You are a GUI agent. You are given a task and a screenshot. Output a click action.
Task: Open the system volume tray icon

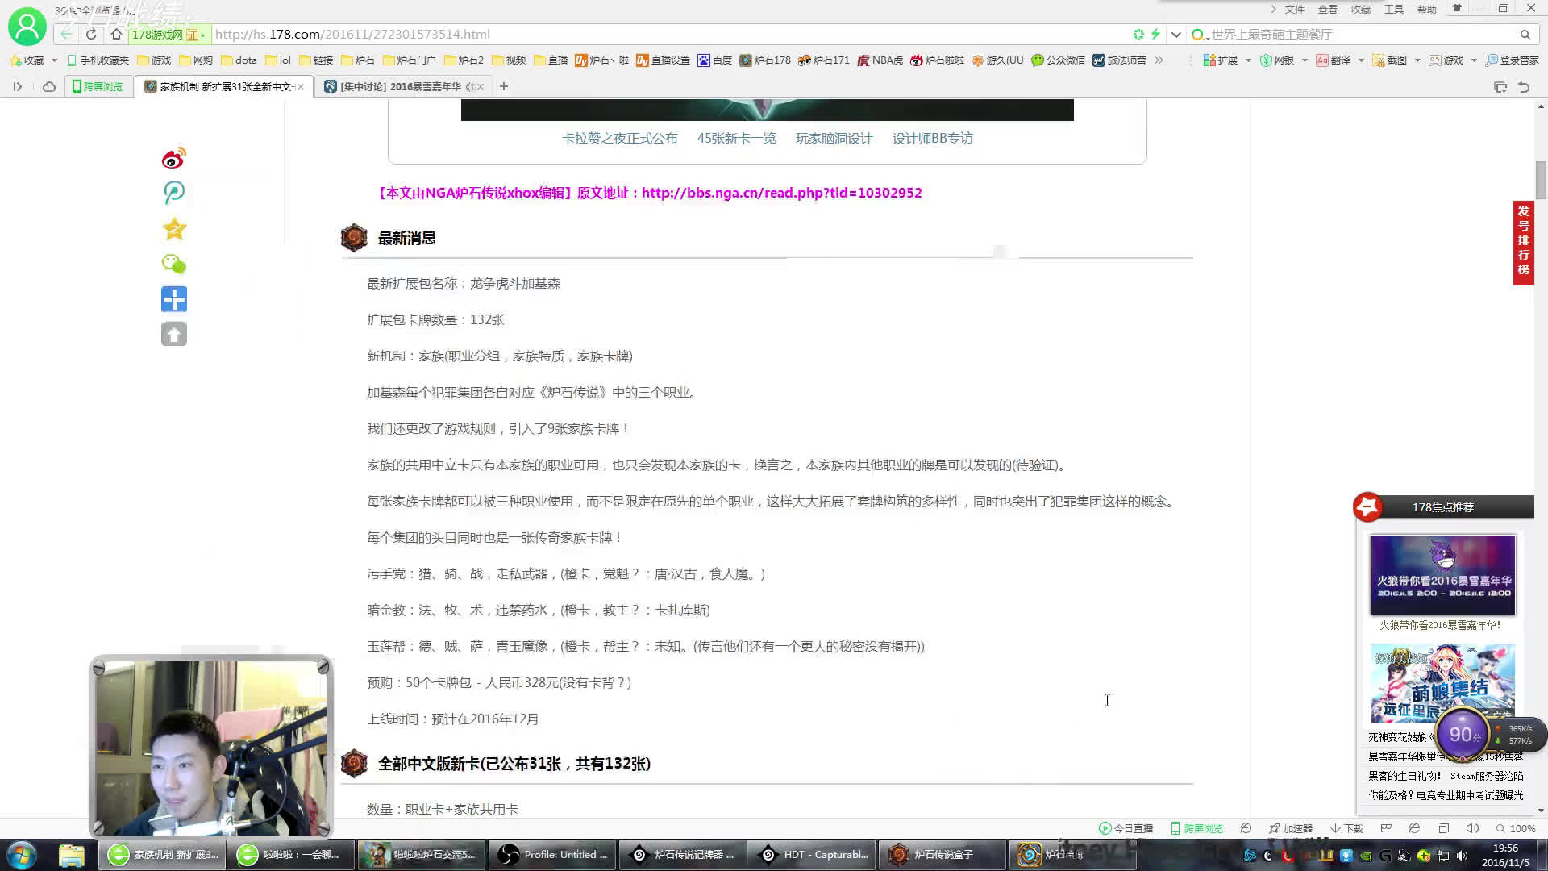pyautogui.click(x=1462, y=856)
